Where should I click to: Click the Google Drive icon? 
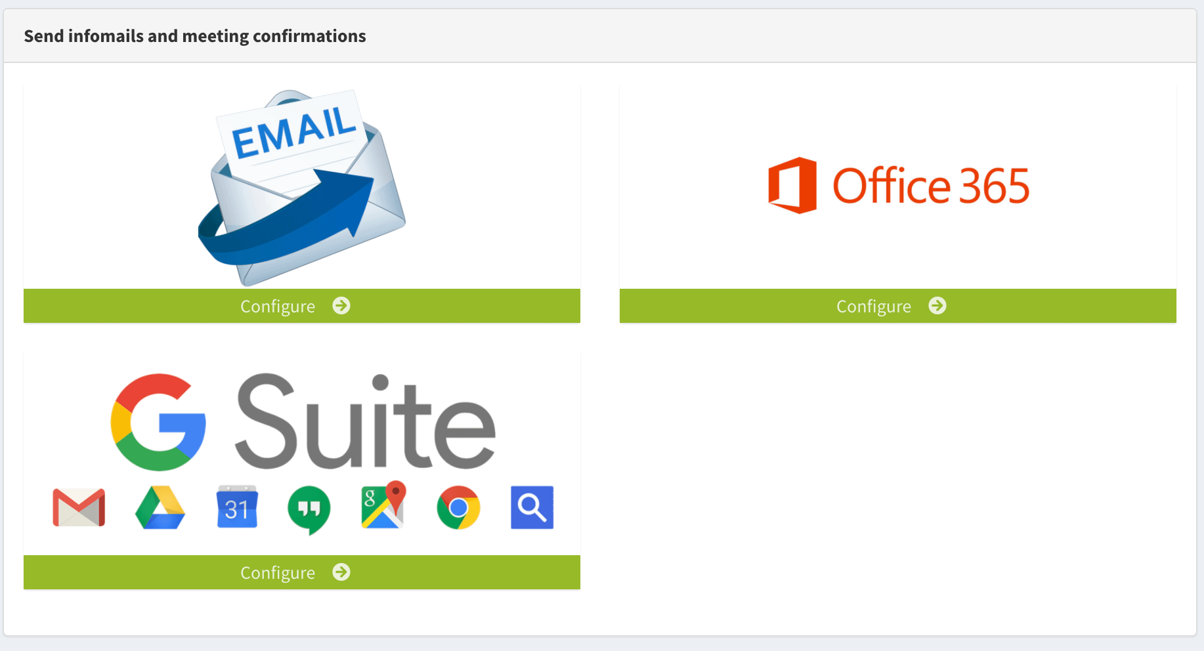click(160, 507)
